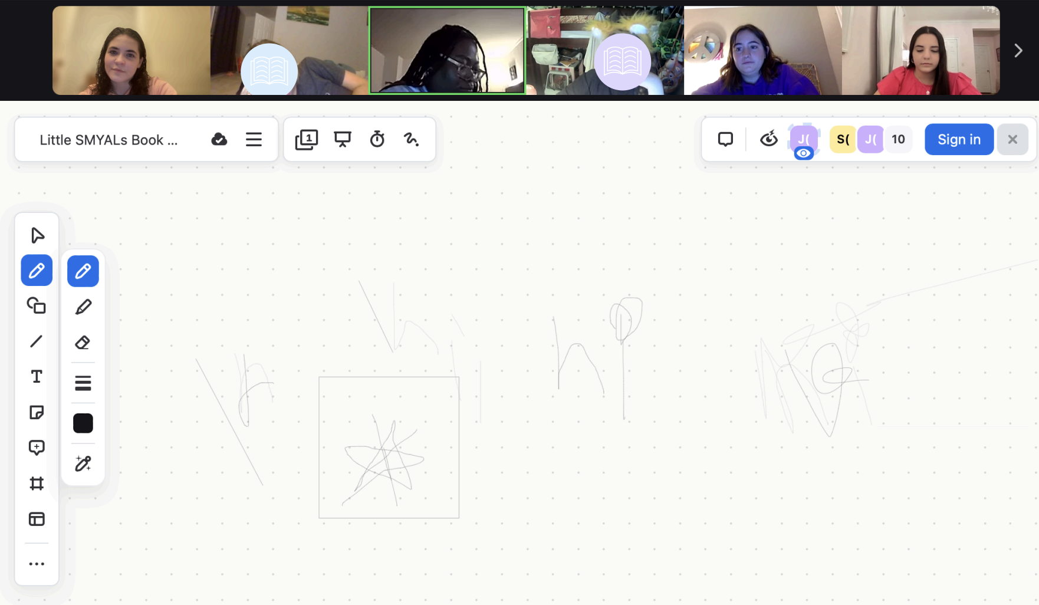Image resolution: width=1039 pixels, height=605 pixels.
Task: Activate the Laser pointer tool
Action: point(412,139)
